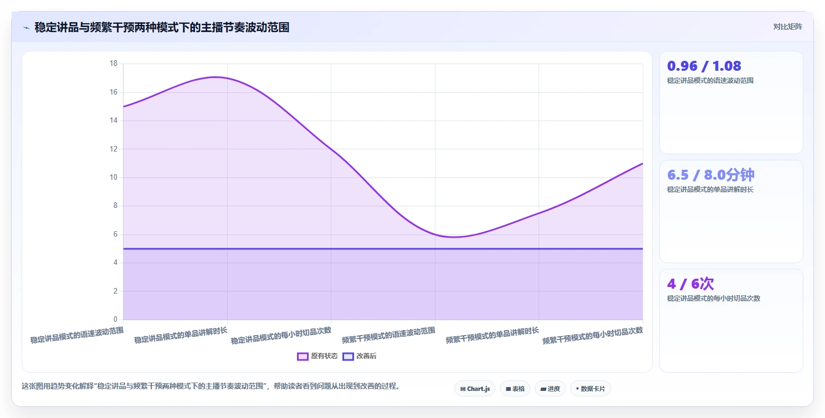Click x-axis label 稳定讲品模式的单品讲解时长

(181, 336)
